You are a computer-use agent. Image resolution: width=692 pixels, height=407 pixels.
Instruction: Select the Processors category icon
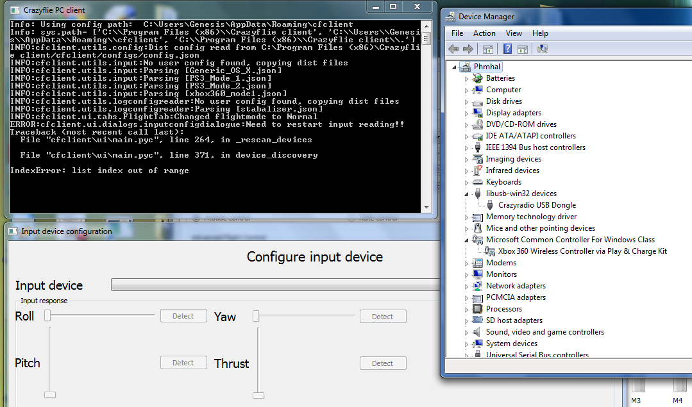coord(477,309)
